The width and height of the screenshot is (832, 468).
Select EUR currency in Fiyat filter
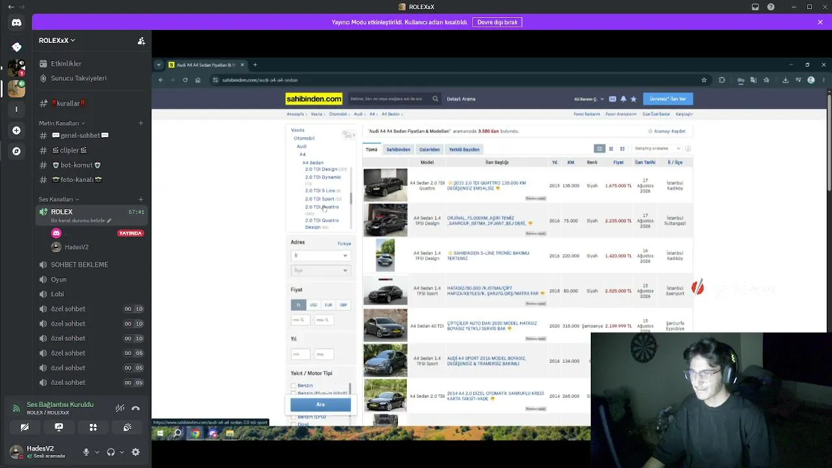(328, 305)
